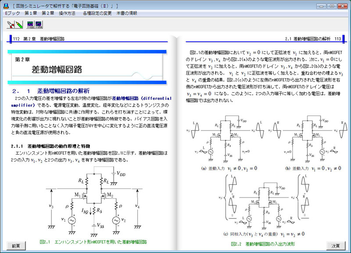This screenshot has height=253, width=351.
Task: Click circuit diagram (b) with v1=0
Action: (x=309, y=138)
